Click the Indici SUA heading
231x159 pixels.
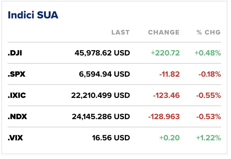(x=33, y=15)
